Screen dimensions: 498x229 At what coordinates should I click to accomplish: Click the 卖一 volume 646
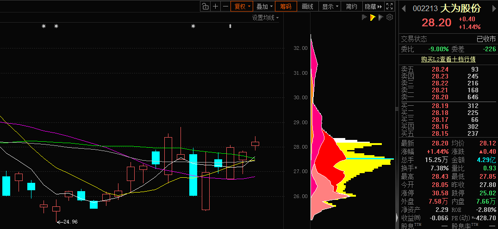click(473, 97)
